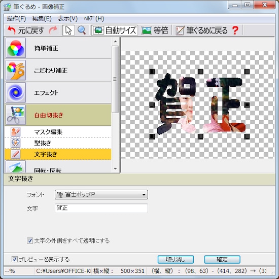
Task: Click the 筆ぐるめに戻る return icon
Action: [180, 30]
